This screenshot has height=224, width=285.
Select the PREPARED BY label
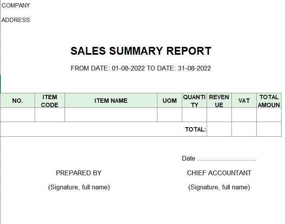[x=79, y=173]
